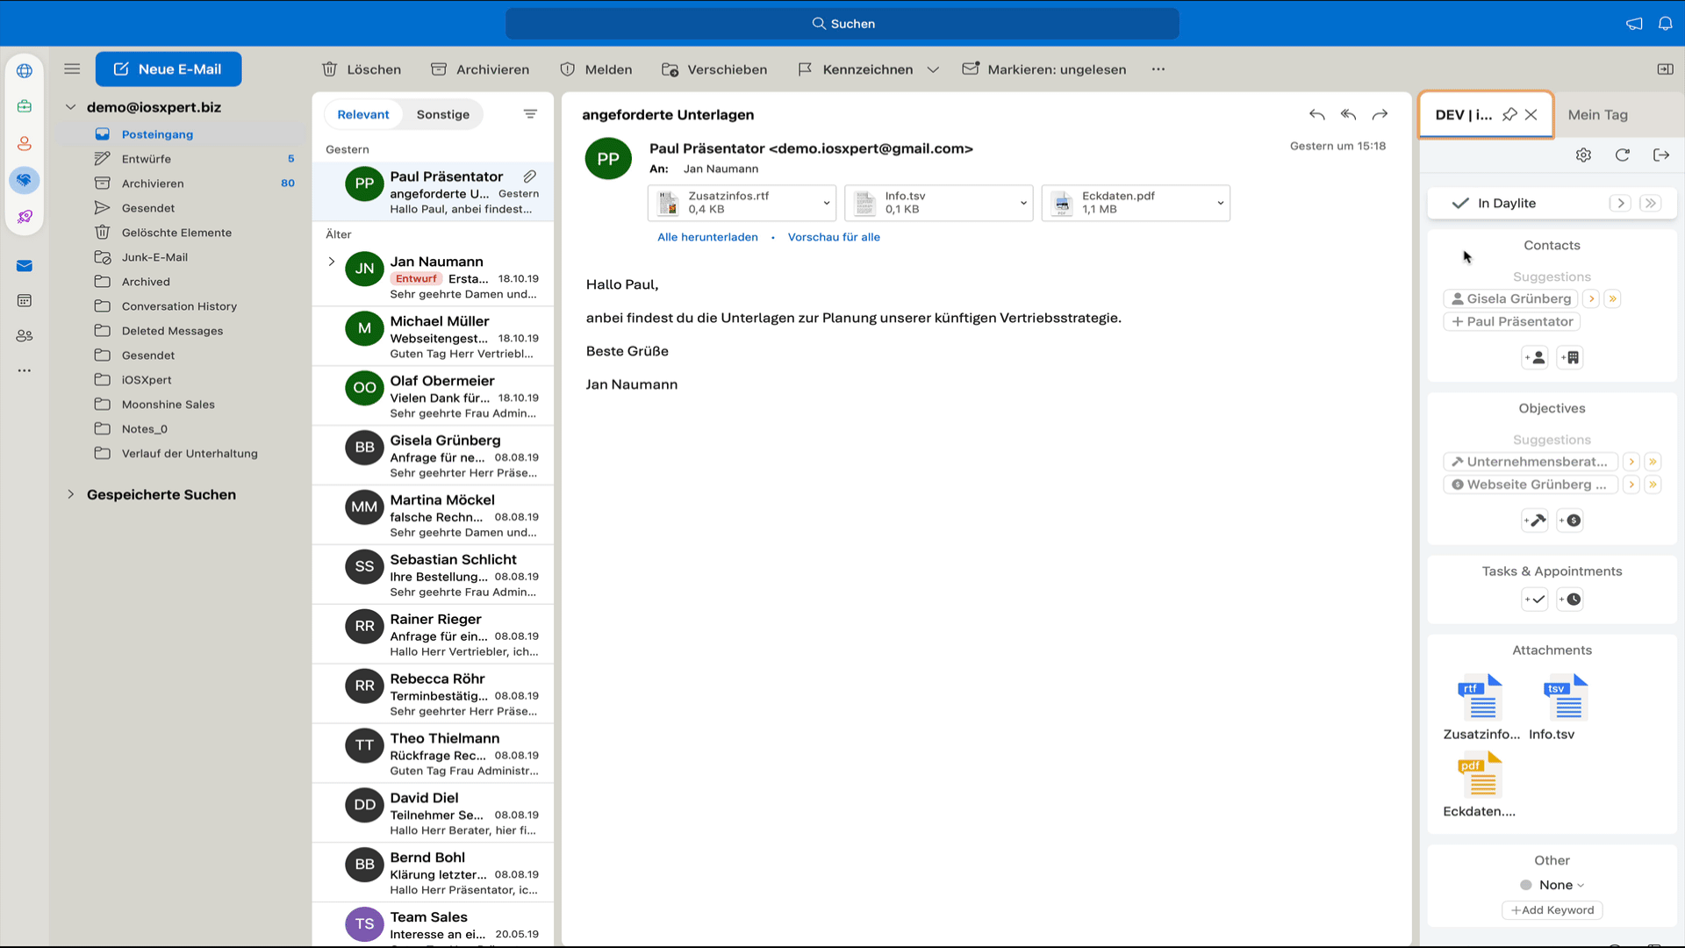This screenshot has width=1685, height=948.
Task: Open the message list filter icon
Action: pyautogui.click(x=530, y=114)
